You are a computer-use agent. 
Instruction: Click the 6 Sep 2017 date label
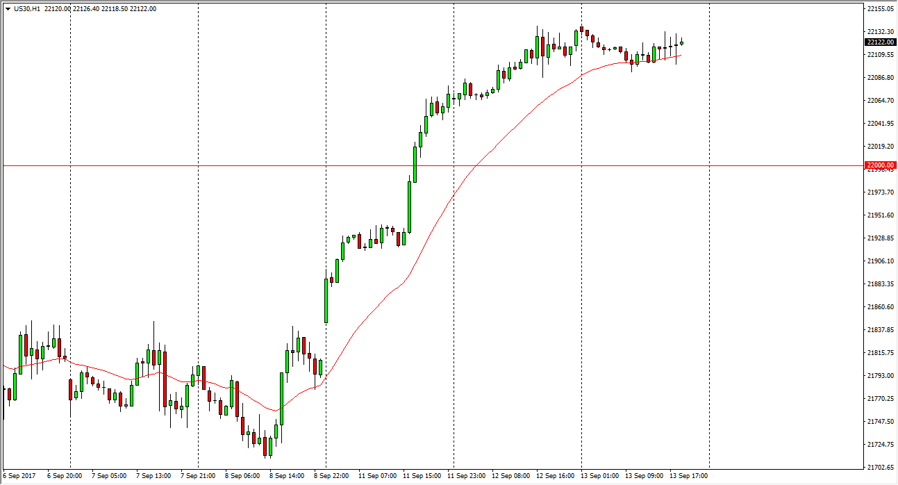click(17, 476)
